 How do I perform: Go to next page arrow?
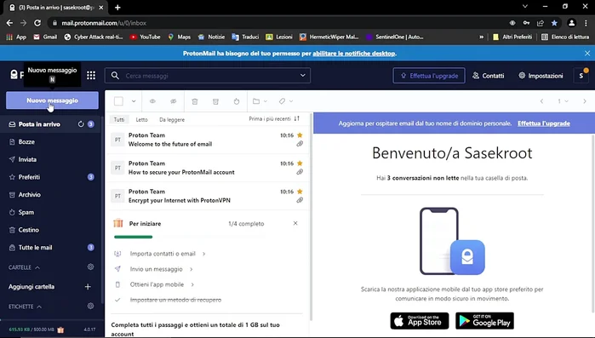585,101
